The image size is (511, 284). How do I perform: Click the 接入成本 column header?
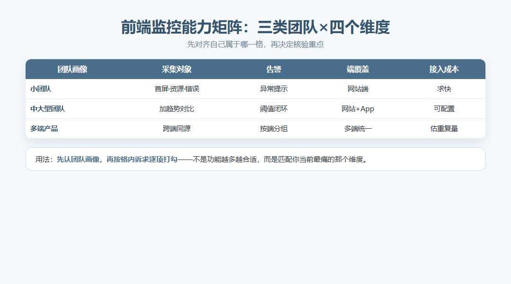[x=444, y=69]
